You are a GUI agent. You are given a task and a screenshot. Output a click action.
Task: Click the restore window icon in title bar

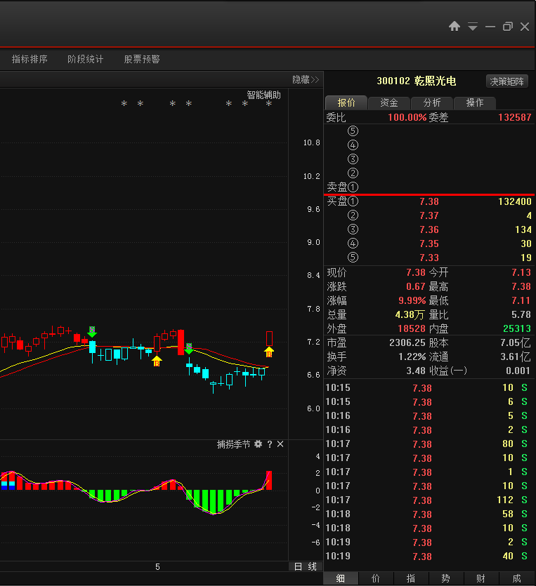point(507,27)
